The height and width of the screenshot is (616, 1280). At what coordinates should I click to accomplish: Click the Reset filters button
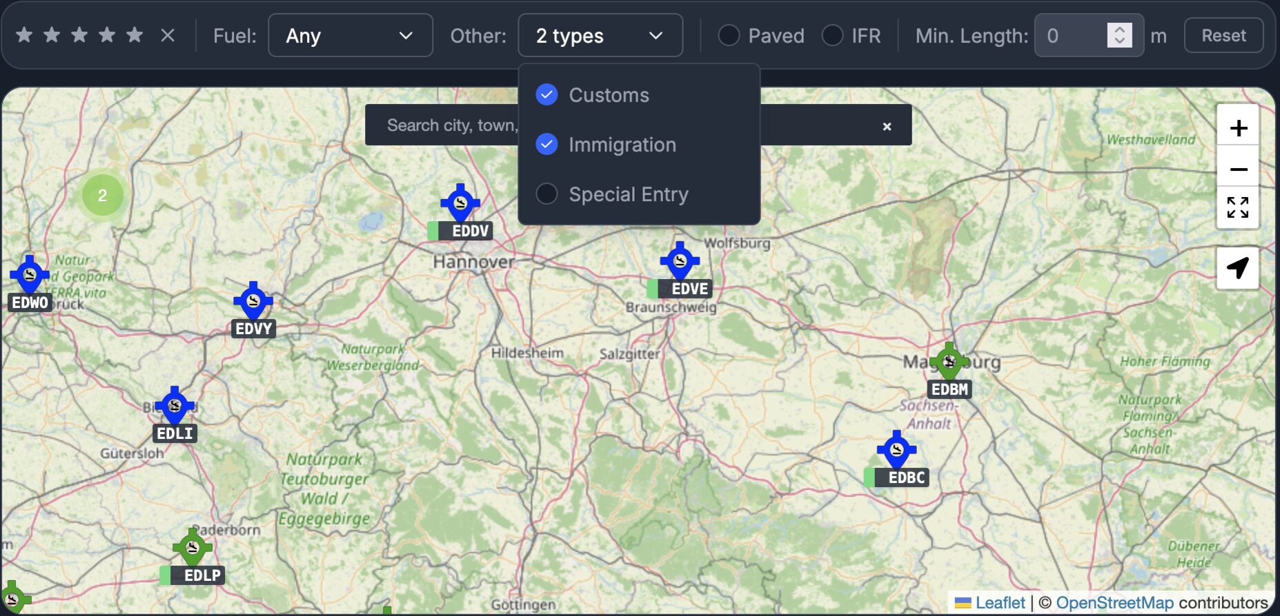(x=1223, y=35)
